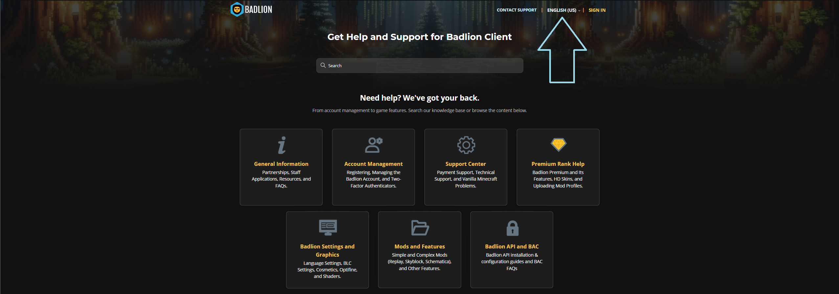Open the Premium Rank Help heading link

click(558, 164)
